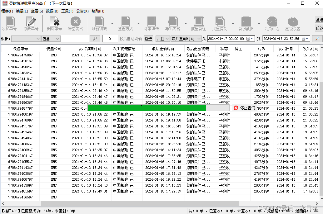Click the 反选 button

319,28
